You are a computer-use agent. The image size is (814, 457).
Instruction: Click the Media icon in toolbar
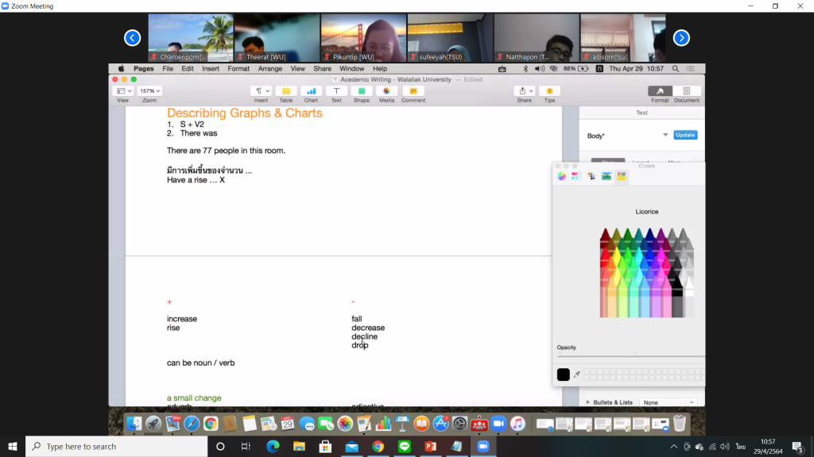pos(386,91)
